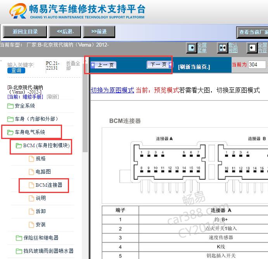The width and height of the screenshot is (268, 259).
Task: Open the 安全系统 folder icon
Action: (10, 106)
